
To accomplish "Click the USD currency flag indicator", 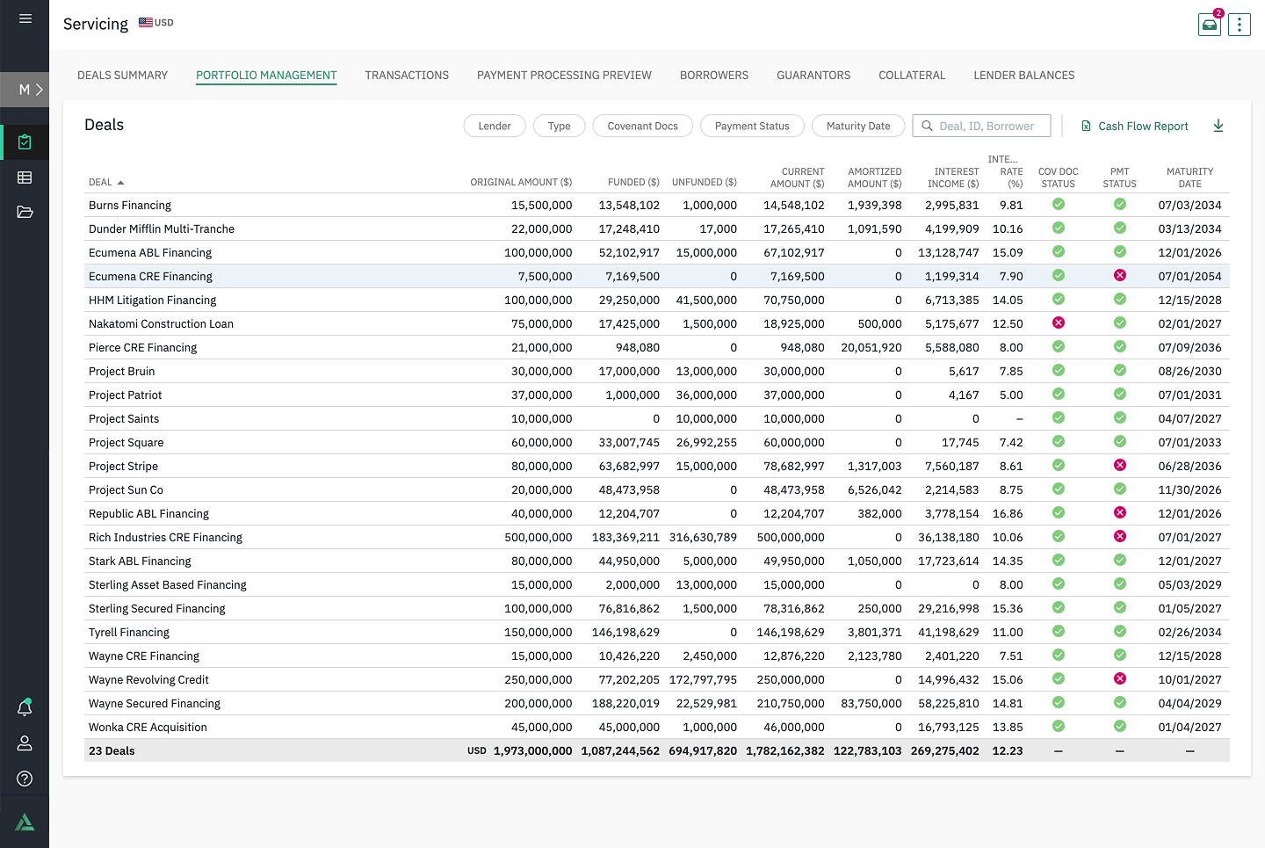I will (x=156, y=23).
